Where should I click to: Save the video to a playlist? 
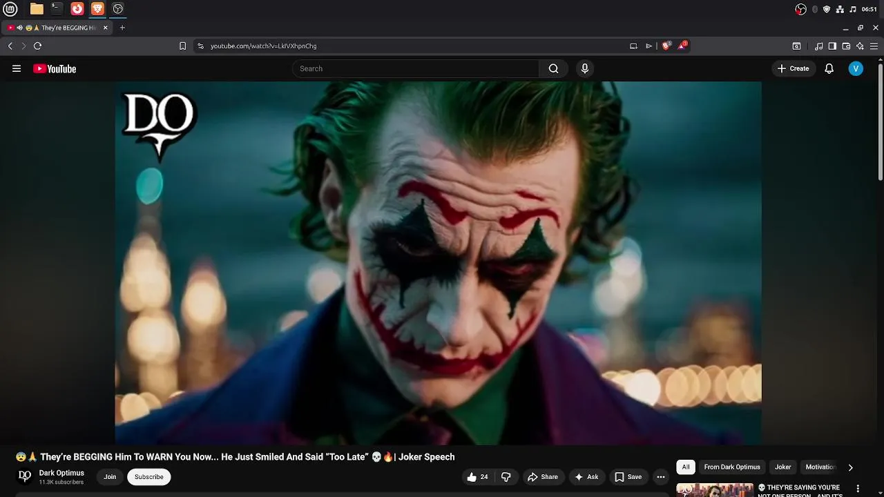pos(628,477)
